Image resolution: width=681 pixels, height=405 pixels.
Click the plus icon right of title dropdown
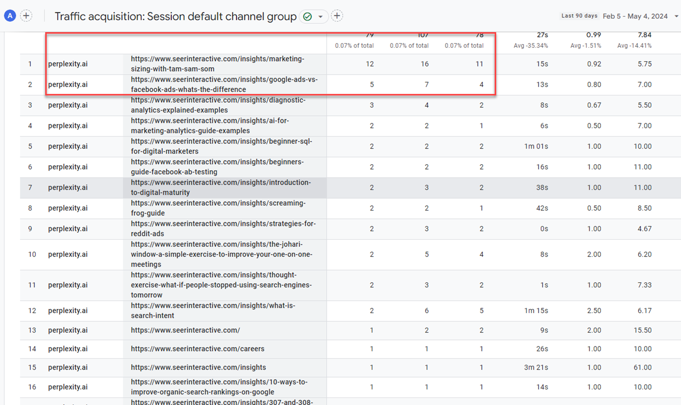[x=337, y=16]
